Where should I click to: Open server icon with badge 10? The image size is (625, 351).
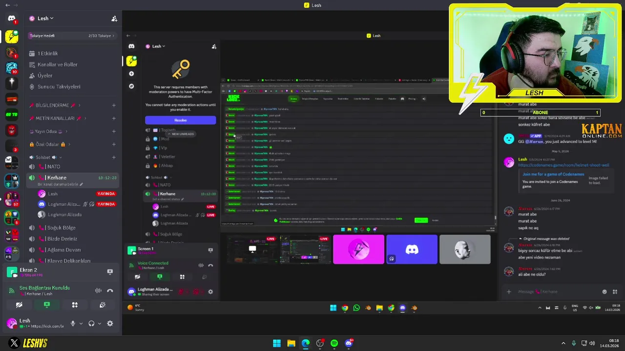pos(12,67)
